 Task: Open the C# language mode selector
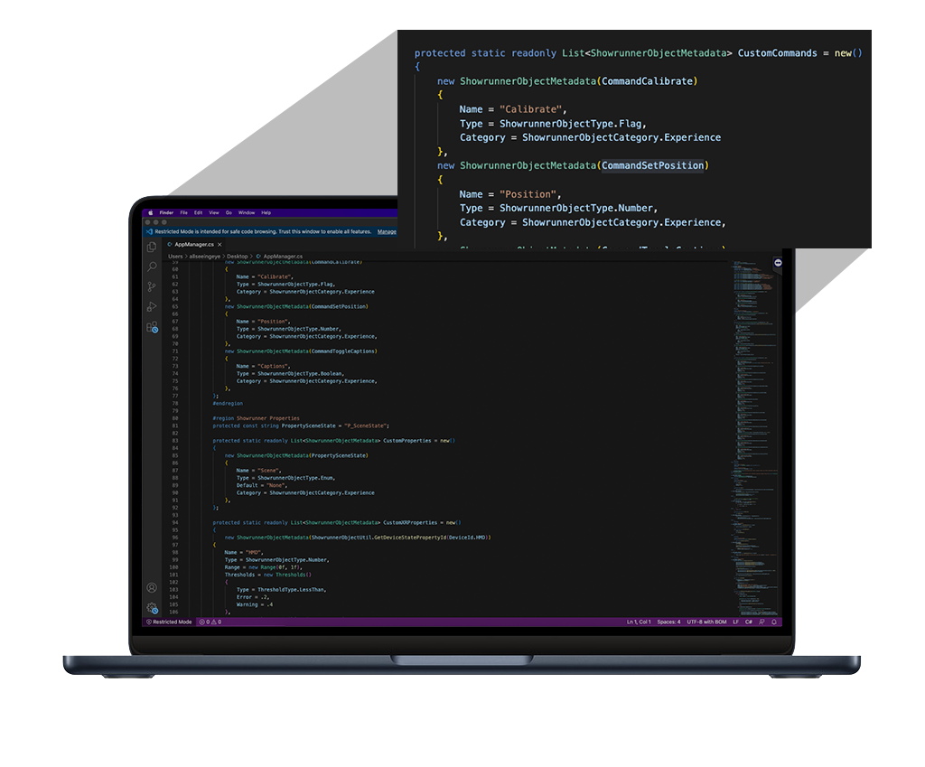pyautogui.click(x=749, y=622)
